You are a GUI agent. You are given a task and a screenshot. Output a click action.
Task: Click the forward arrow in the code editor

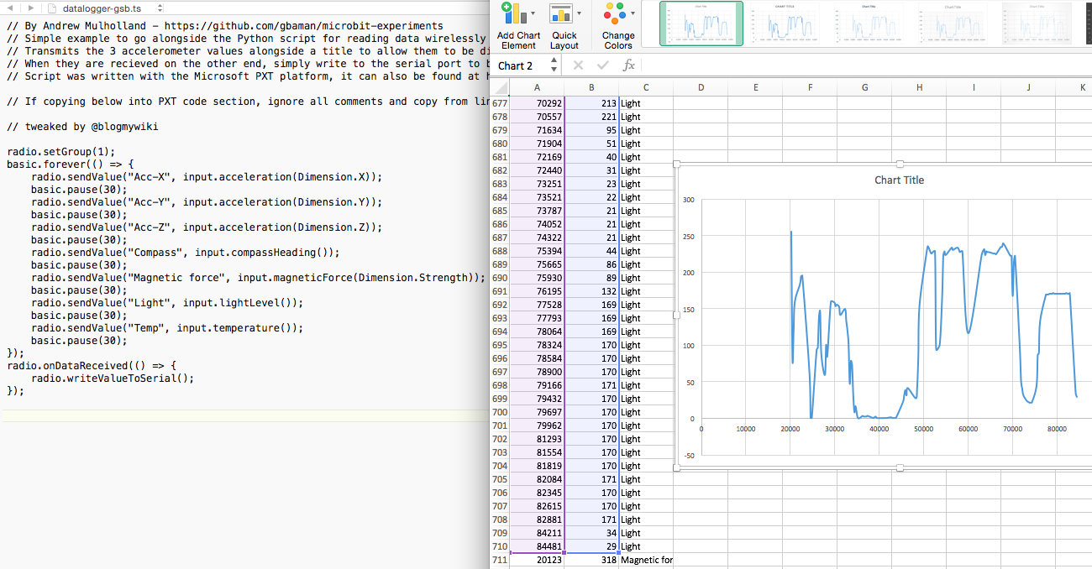coord(31,8)
